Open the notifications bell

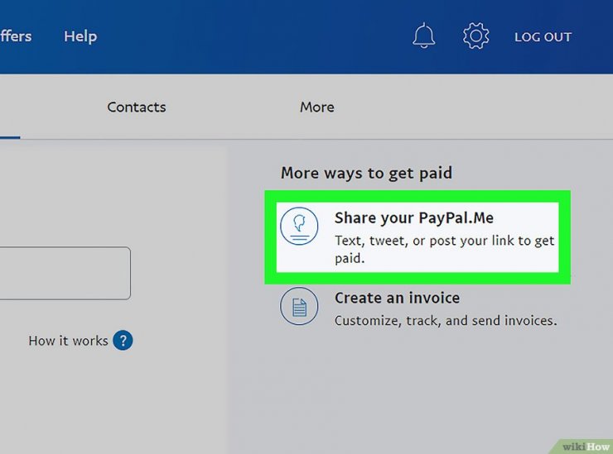[423, 36]
